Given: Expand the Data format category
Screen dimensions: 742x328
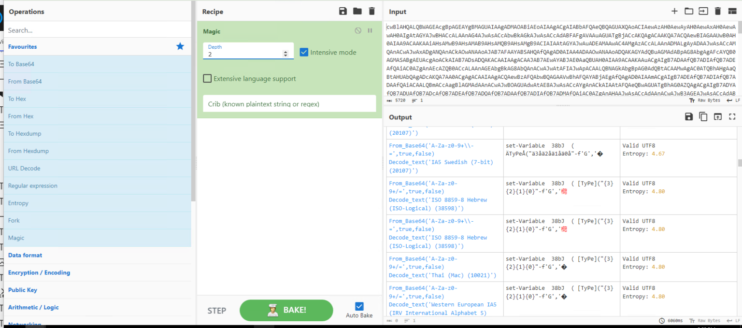Looking at the screenshot, I should (x=25, y=255).
